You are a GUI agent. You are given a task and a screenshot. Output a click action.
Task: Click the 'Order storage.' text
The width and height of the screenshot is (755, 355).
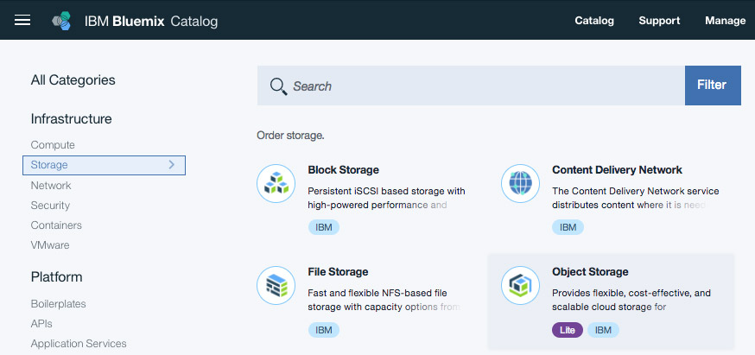[x=291, y=136]
